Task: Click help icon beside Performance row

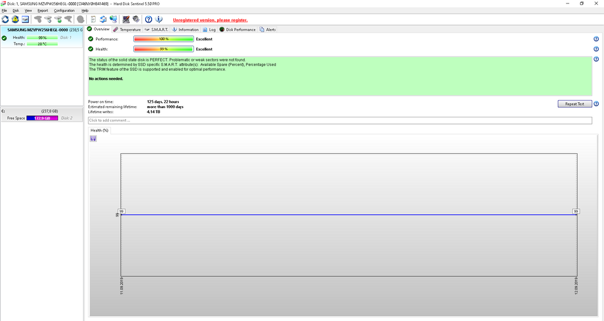Action: coord(596,39)
